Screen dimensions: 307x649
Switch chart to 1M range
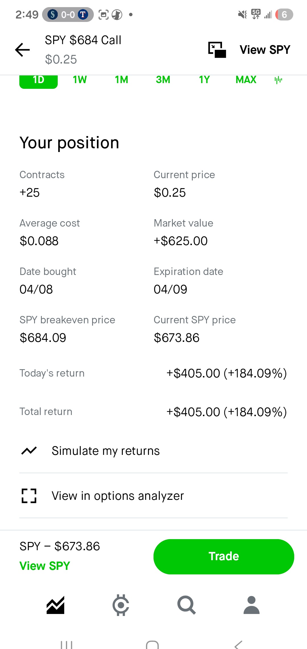click(121, 80)
